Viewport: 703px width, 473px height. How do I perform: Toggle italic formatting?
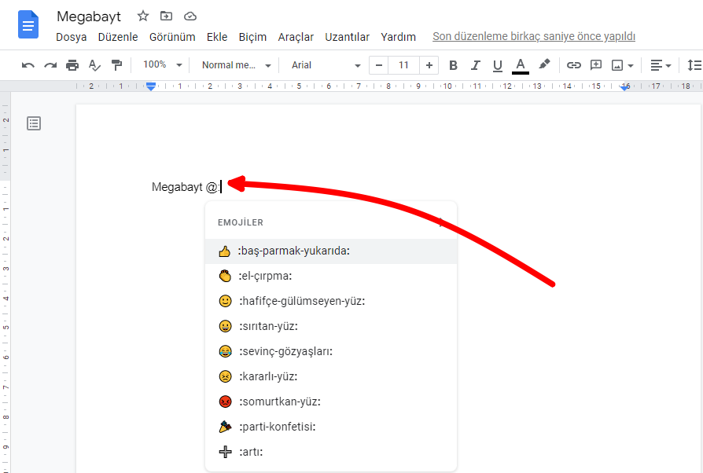[x=475, y=65]
